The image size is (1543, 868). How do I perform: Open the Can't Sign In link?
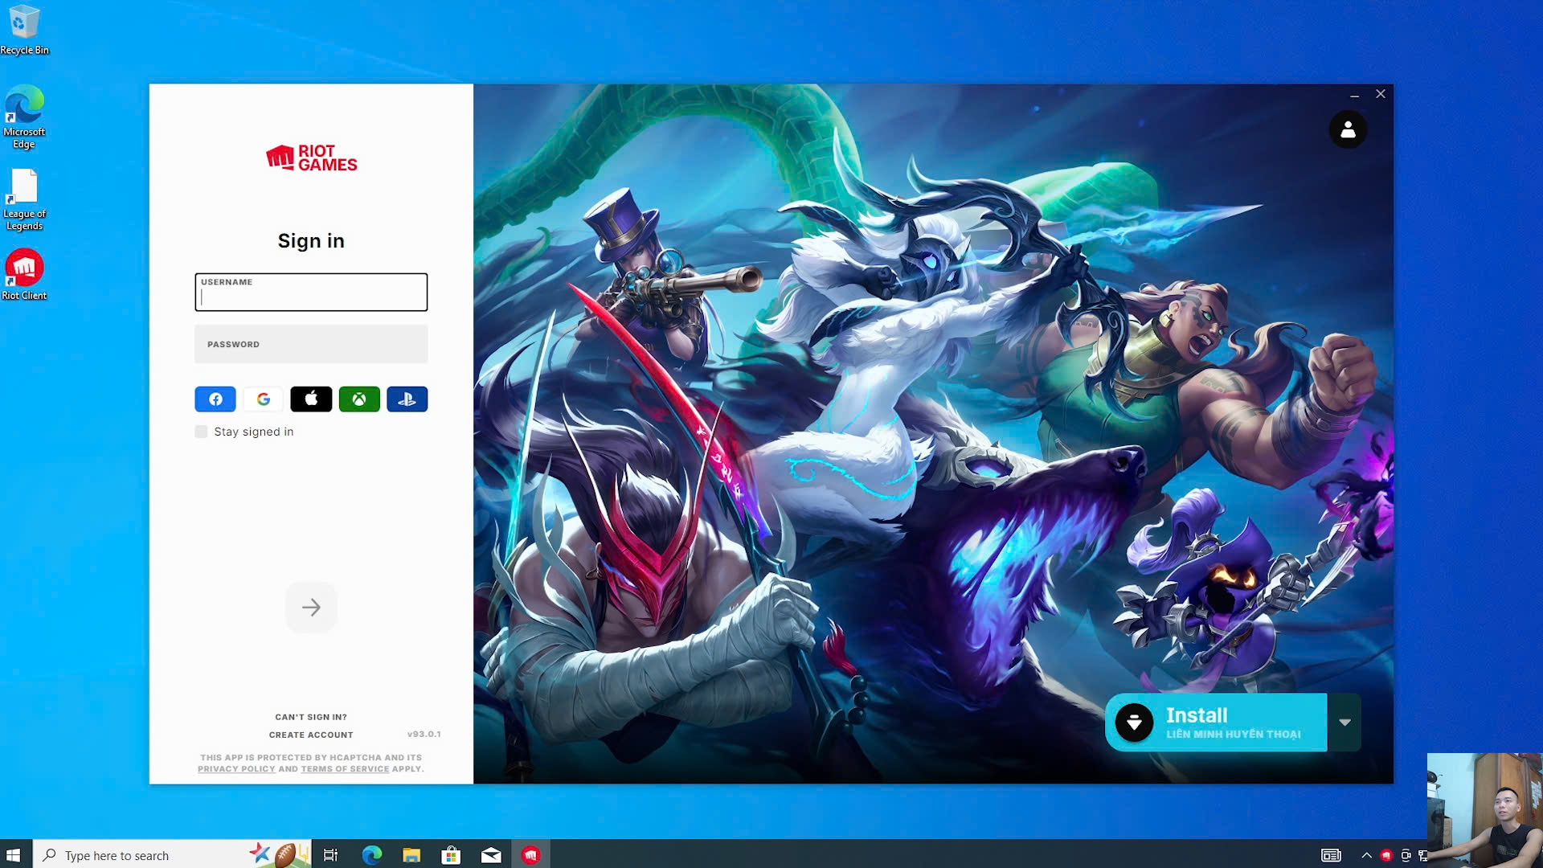coord(311,717)
